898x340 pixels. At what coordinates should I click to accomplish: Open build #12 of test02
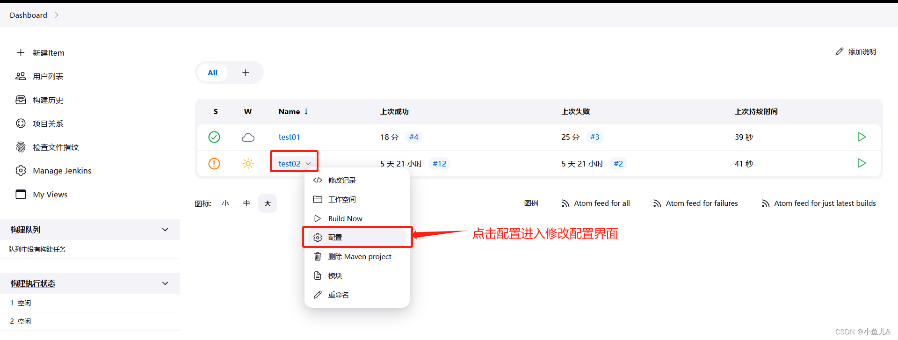click(439, 164)
